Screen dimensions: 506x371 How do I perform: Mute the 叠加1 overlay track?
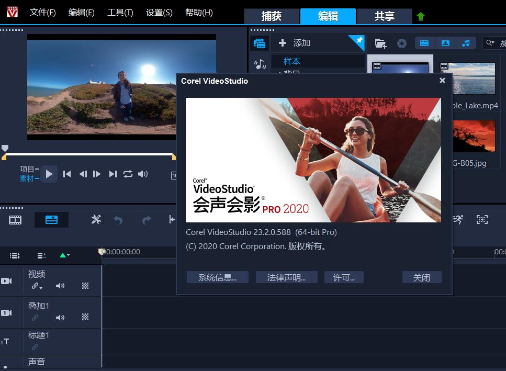click(x=60, y=318)
